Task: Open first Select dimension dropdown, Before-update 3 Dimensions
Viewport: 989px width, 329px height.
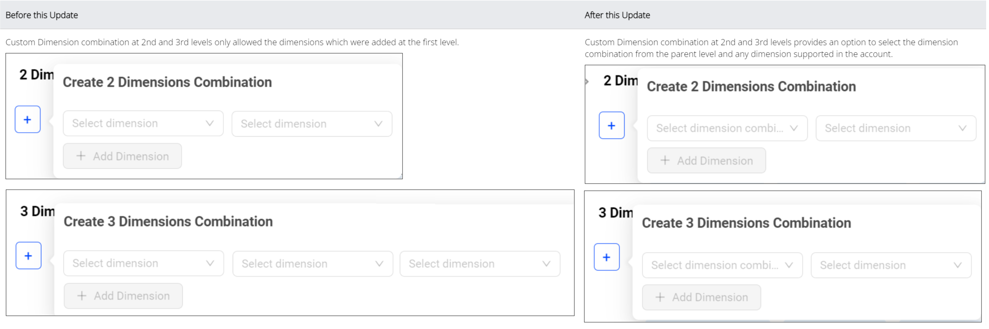Action: pos(143,263)
